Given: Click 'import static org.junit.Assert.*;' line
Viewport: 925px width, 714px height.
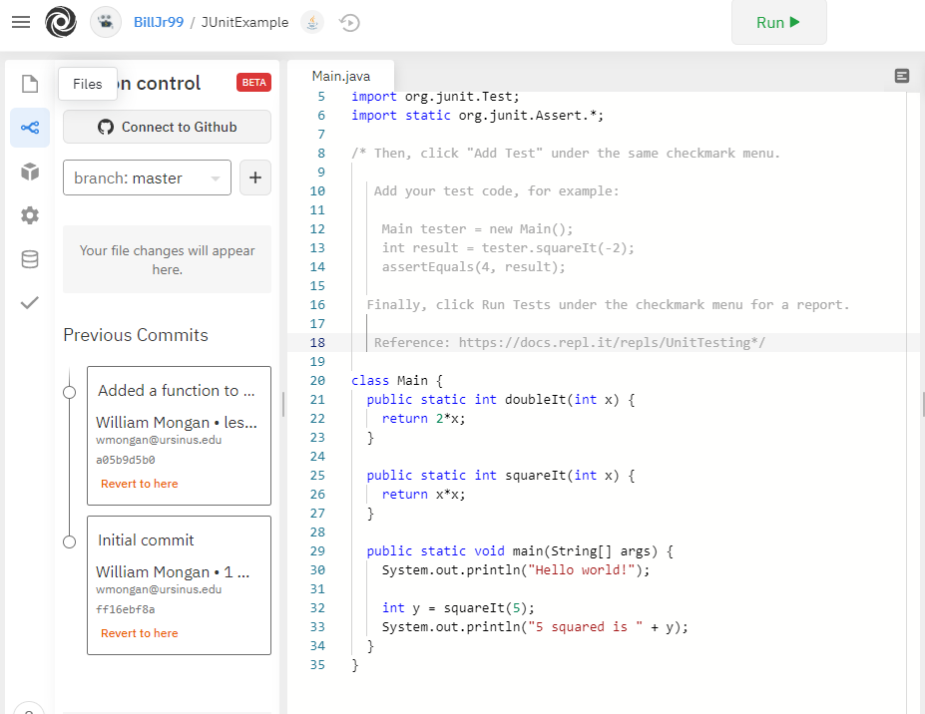Looking at the screenshot, I should (x=478, y=115).
